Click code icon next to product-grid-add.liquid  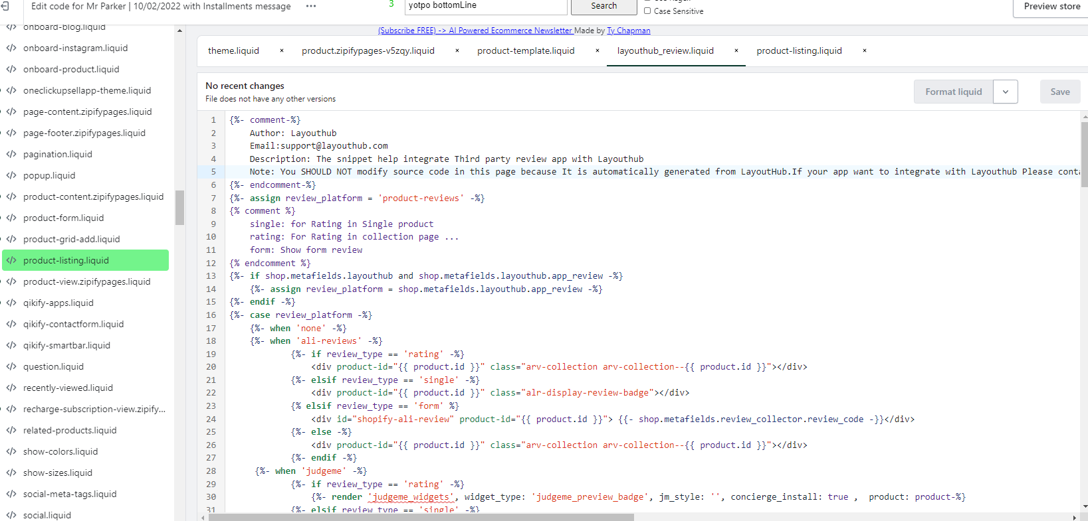(x=11, y=239)
